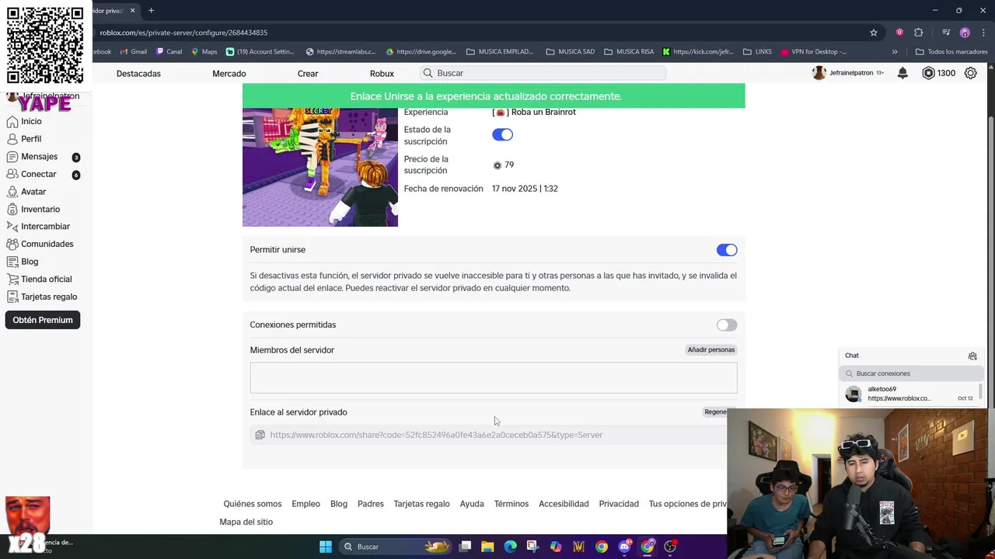Open the Todos los marcadores folder

click(951, 52)
